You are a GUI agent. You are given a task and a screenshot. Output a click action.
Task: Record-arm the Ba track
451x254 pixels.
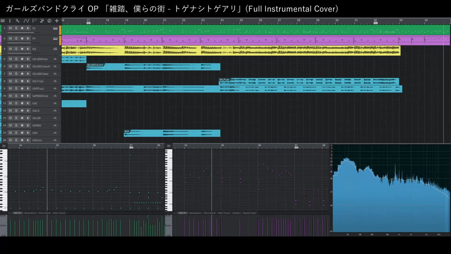point(22,49)
